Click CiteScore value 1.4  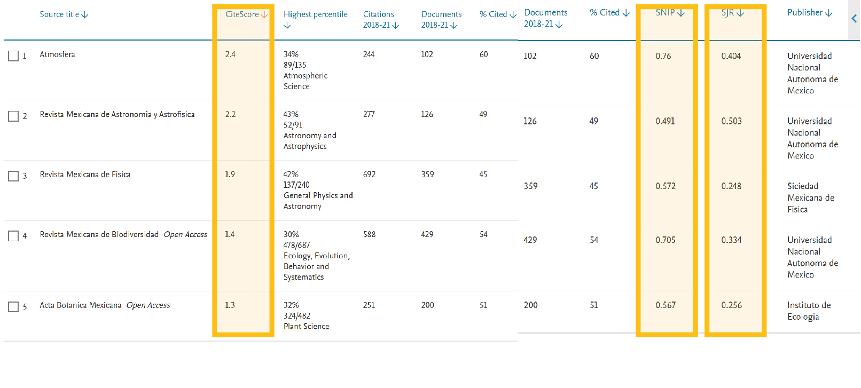(x=230, y=234)
